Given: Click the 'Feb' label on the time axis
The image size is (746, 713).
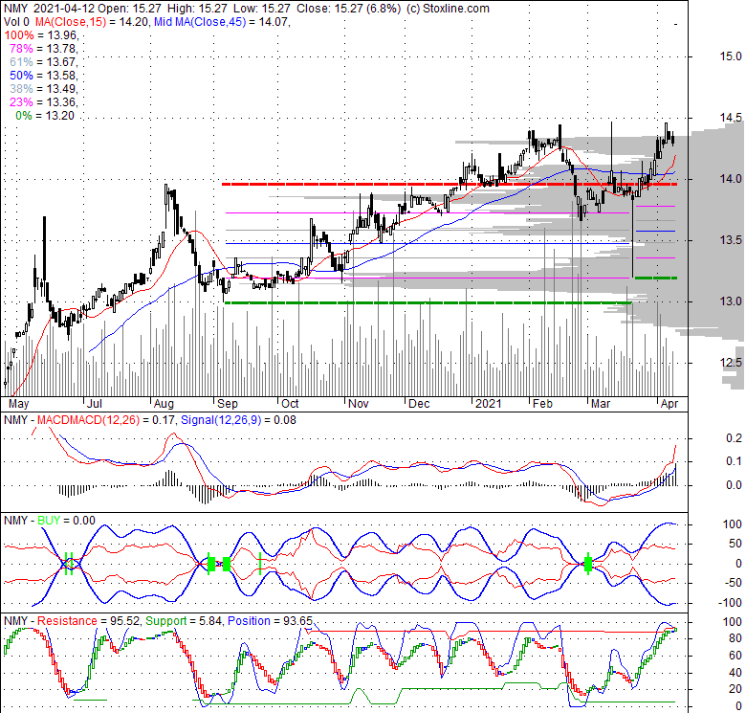Looking at the screenshot, I should point(542,404).
